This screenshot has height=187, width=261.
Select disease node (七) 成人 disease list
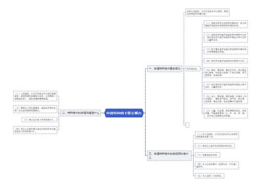226,99
